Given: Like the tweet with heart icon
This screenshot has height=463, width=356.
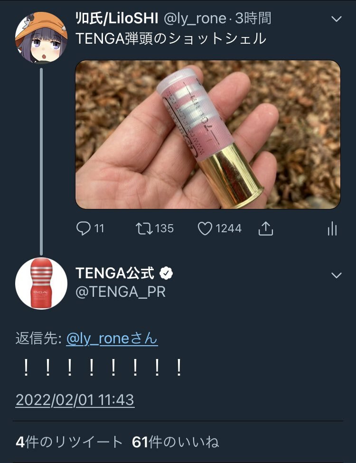Looking at the screenshot, I should pos(205,228).
